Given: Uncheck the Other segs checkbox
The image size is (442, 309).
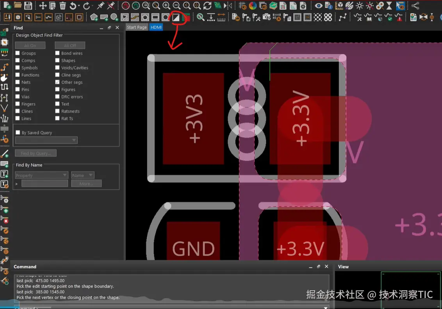Looking at the screenshot, I should point(57,82).
